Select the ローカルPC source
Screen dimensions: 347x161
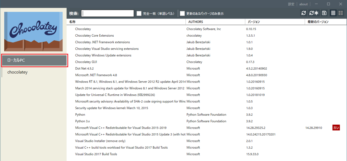(x=34, y=61)
